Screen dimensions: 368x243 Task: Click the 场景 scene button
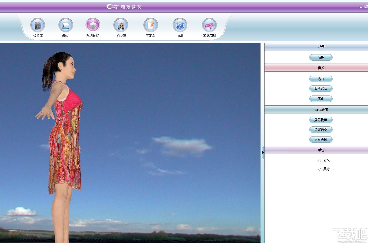[321, 57]
